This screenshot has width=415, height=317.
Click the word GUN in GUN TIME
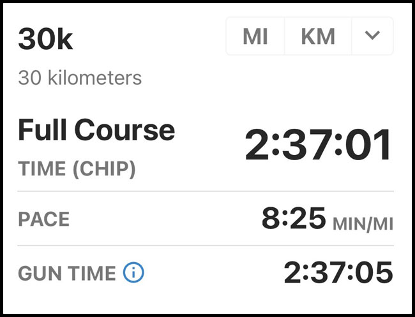click(x=40, y=273)
